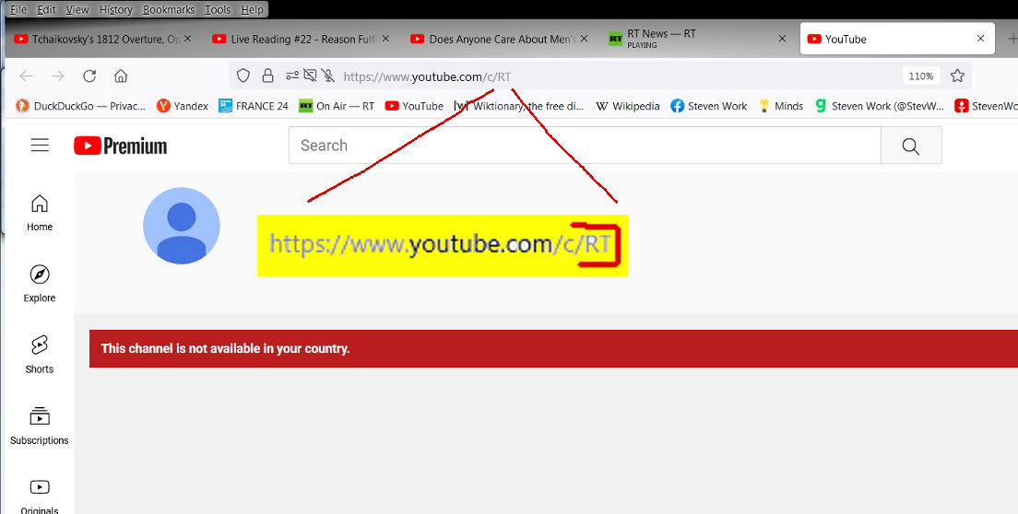Show site security padlock info
Screen dimensions: 1018x514
point(267,76)
